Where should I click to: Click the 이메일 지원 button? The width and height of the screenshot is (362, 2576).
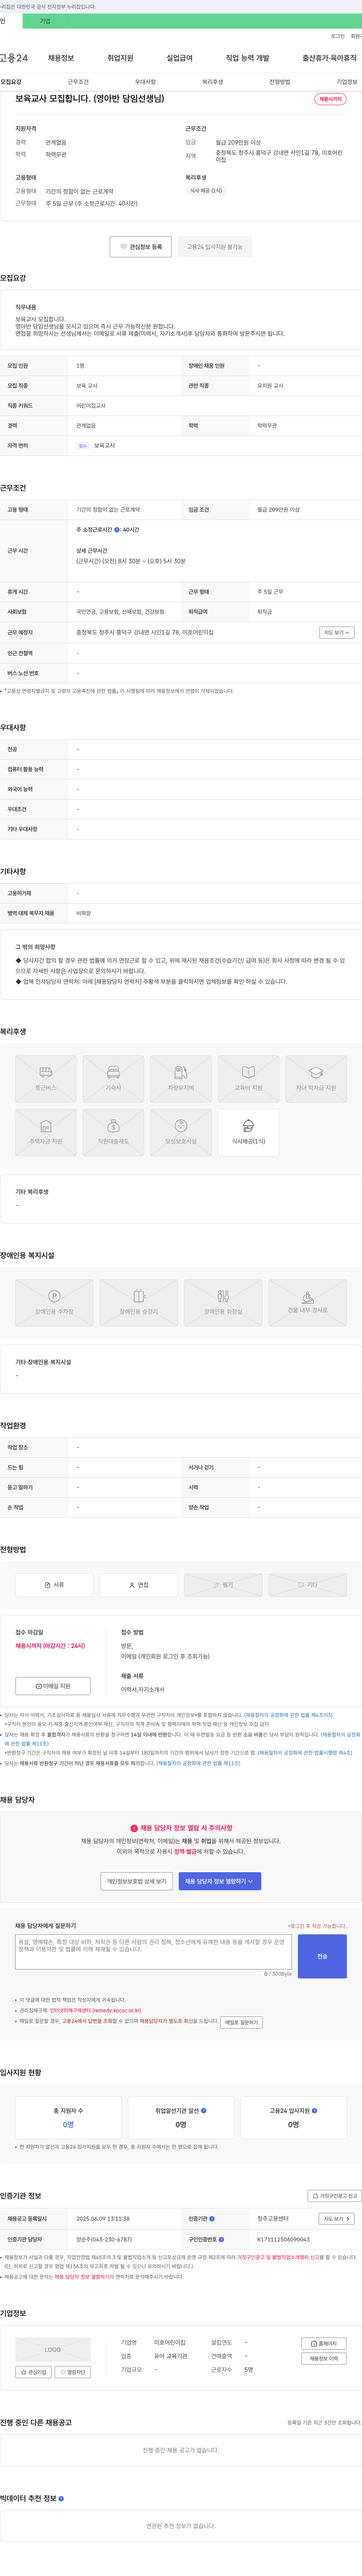[x=53, y=1686]
